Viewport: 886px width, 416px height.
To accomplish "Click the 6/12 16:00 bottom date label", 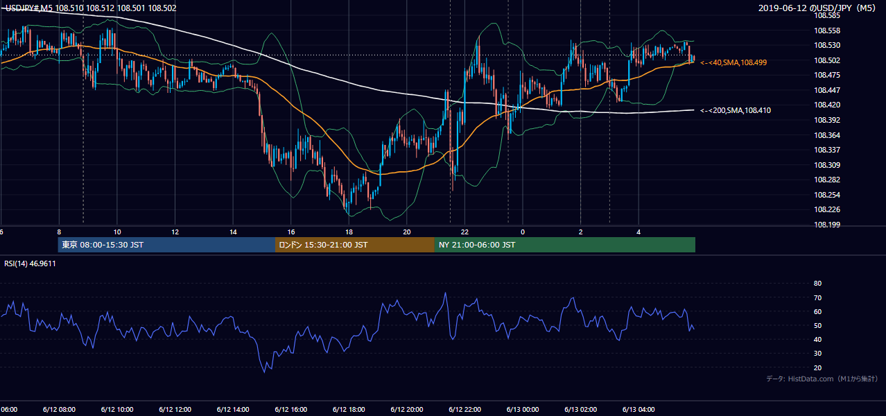I will click(290, 409).
